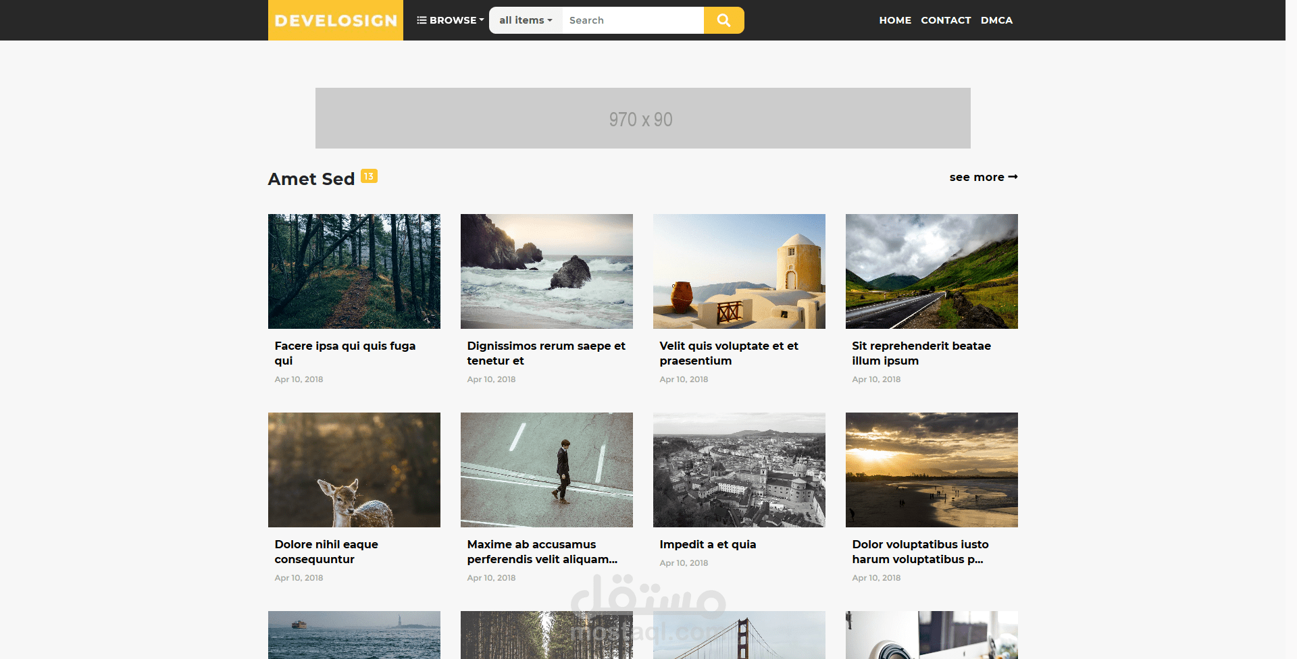Viewport: 1297px width, 659px height.
Task: Open the forest path thumbnail
Action: (354, 271)
